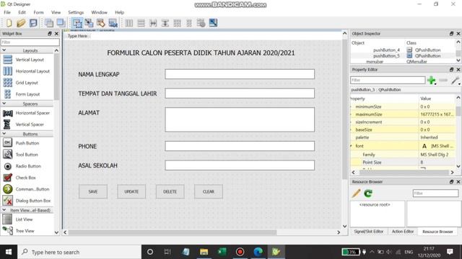
Task: Click the DELETE button on form
Action: point(170,191)
